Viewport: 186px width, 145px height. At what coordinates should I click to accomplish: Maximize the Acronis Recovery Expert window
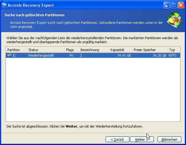tap(174, 5)
